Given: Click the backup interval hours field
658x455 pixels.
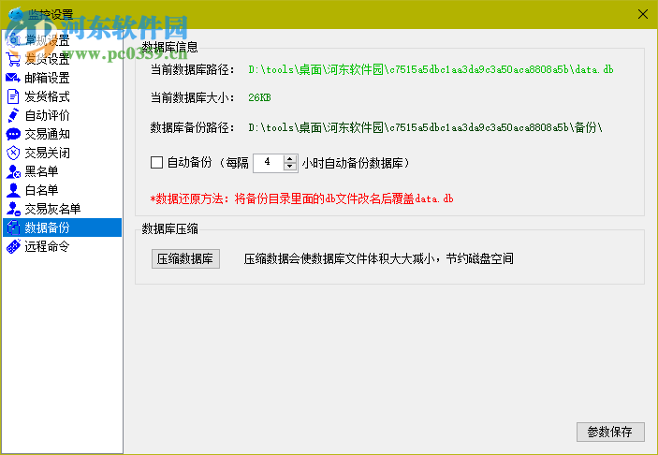Looking at the screenshot, I should point(269,163).
